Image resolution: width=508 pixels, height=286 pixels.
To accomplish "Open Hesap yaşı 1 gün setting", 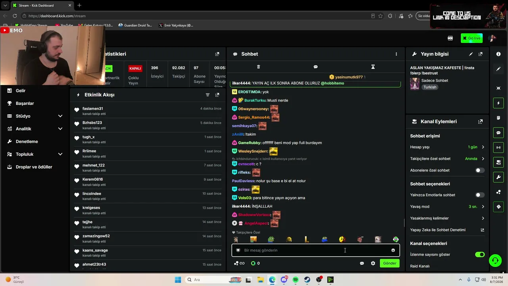I will (x=447, y=147).
